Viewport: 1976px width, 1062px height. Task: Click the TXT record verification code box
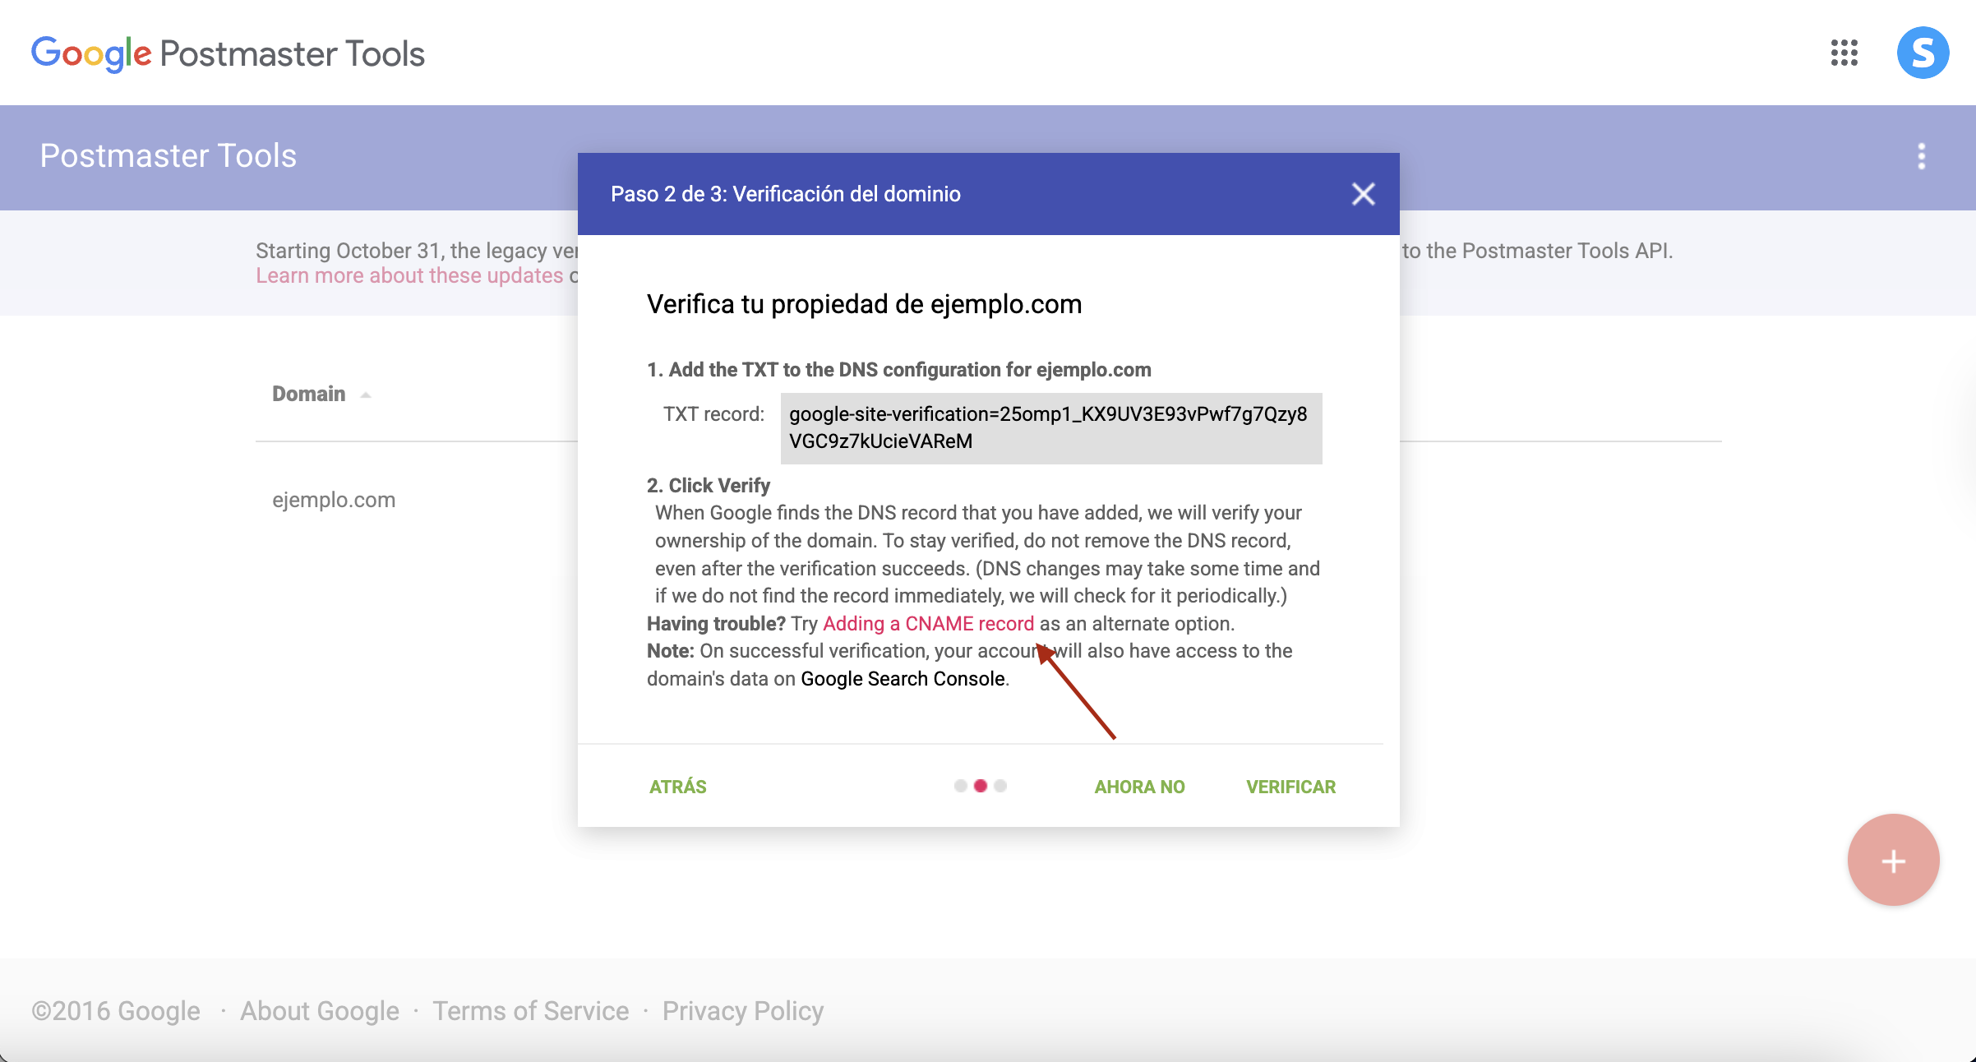[1050, 428]
